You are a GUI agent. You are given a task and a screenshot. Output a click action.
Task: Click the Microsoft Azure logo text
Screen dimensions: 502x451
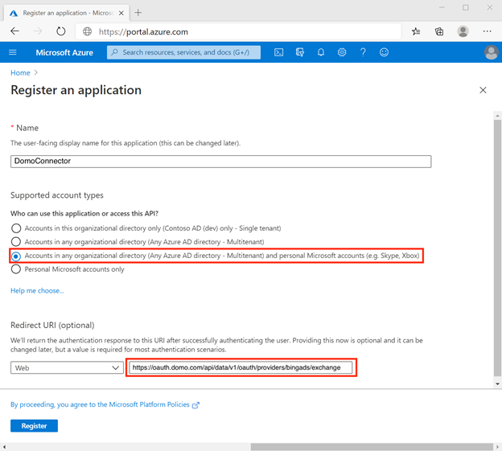click(x=64, y=52)
